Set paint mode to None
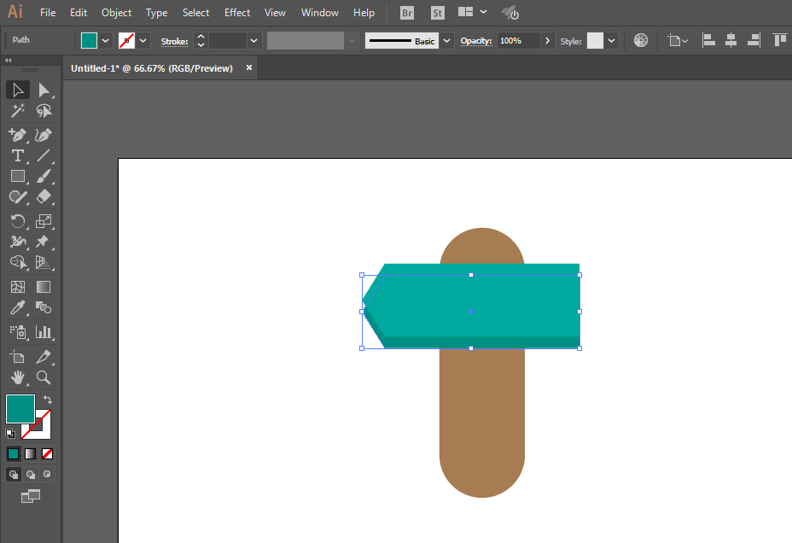 [x=48, y=453]
